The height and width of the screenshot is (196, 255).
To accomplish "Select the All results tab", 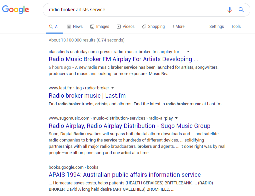I will (54, 27).
